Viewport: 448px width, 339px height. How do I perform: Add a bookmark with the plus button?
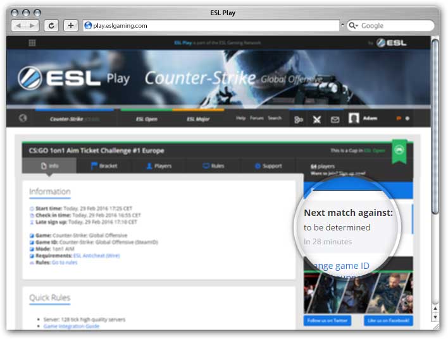click(x=71, y=26)
